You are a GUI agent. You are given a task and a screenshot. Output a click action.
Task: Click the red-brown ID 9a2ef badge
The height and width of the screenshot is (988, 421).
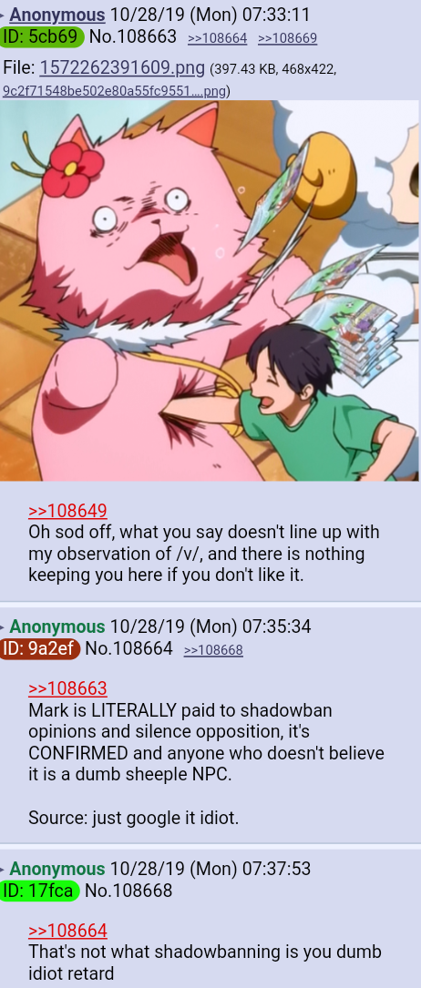(40, 648)
